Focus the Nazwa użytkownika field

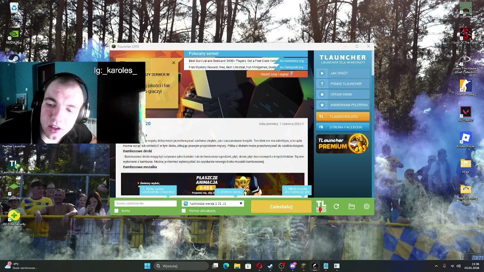146,204
